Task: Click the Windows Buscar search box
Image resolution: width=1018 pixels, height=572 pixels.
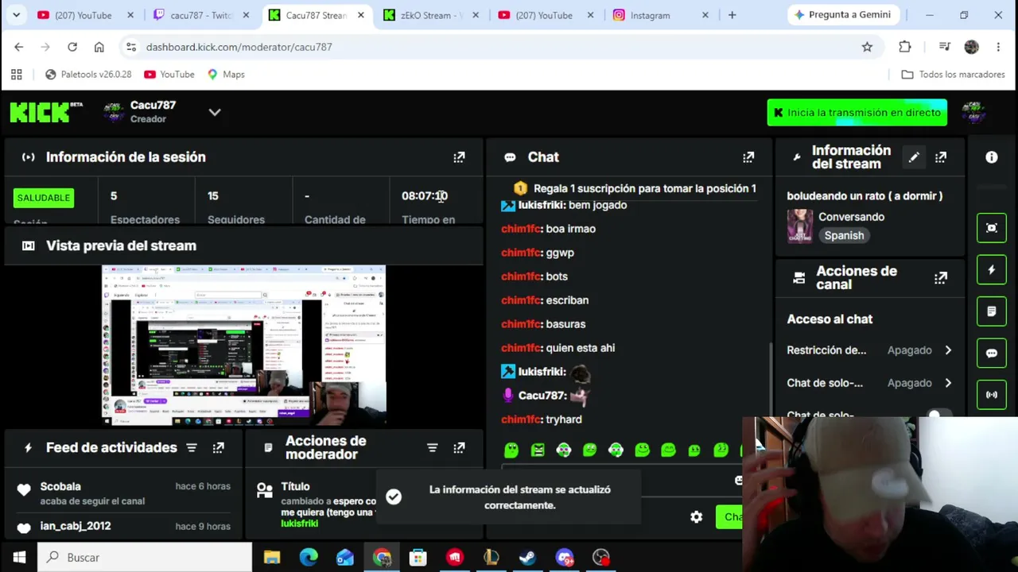Action: (x=145, y=558)
